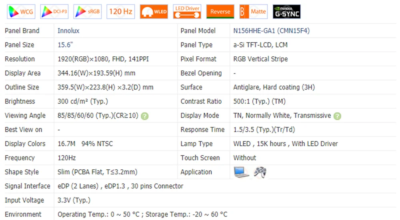Image resolution: width=400 pixels, height=220 pixels.
Task: Click the orange WLED backlight badge
Action: pyautogui.click(x=154, y=12)
